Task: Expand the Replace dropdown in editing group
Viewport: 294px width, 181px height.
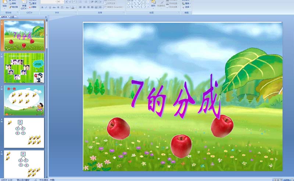Action: 187,3
